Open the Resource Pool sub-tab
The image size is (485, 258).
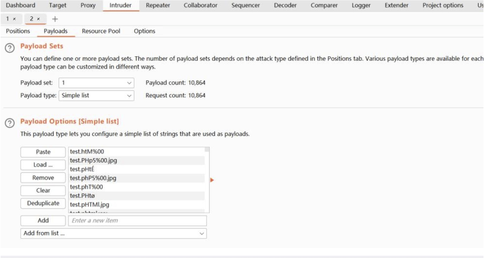101,31
